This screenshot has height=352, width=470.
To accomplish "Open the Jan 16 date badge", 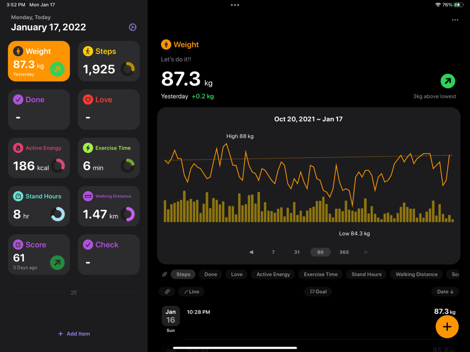I will click(x=171, y=316).
